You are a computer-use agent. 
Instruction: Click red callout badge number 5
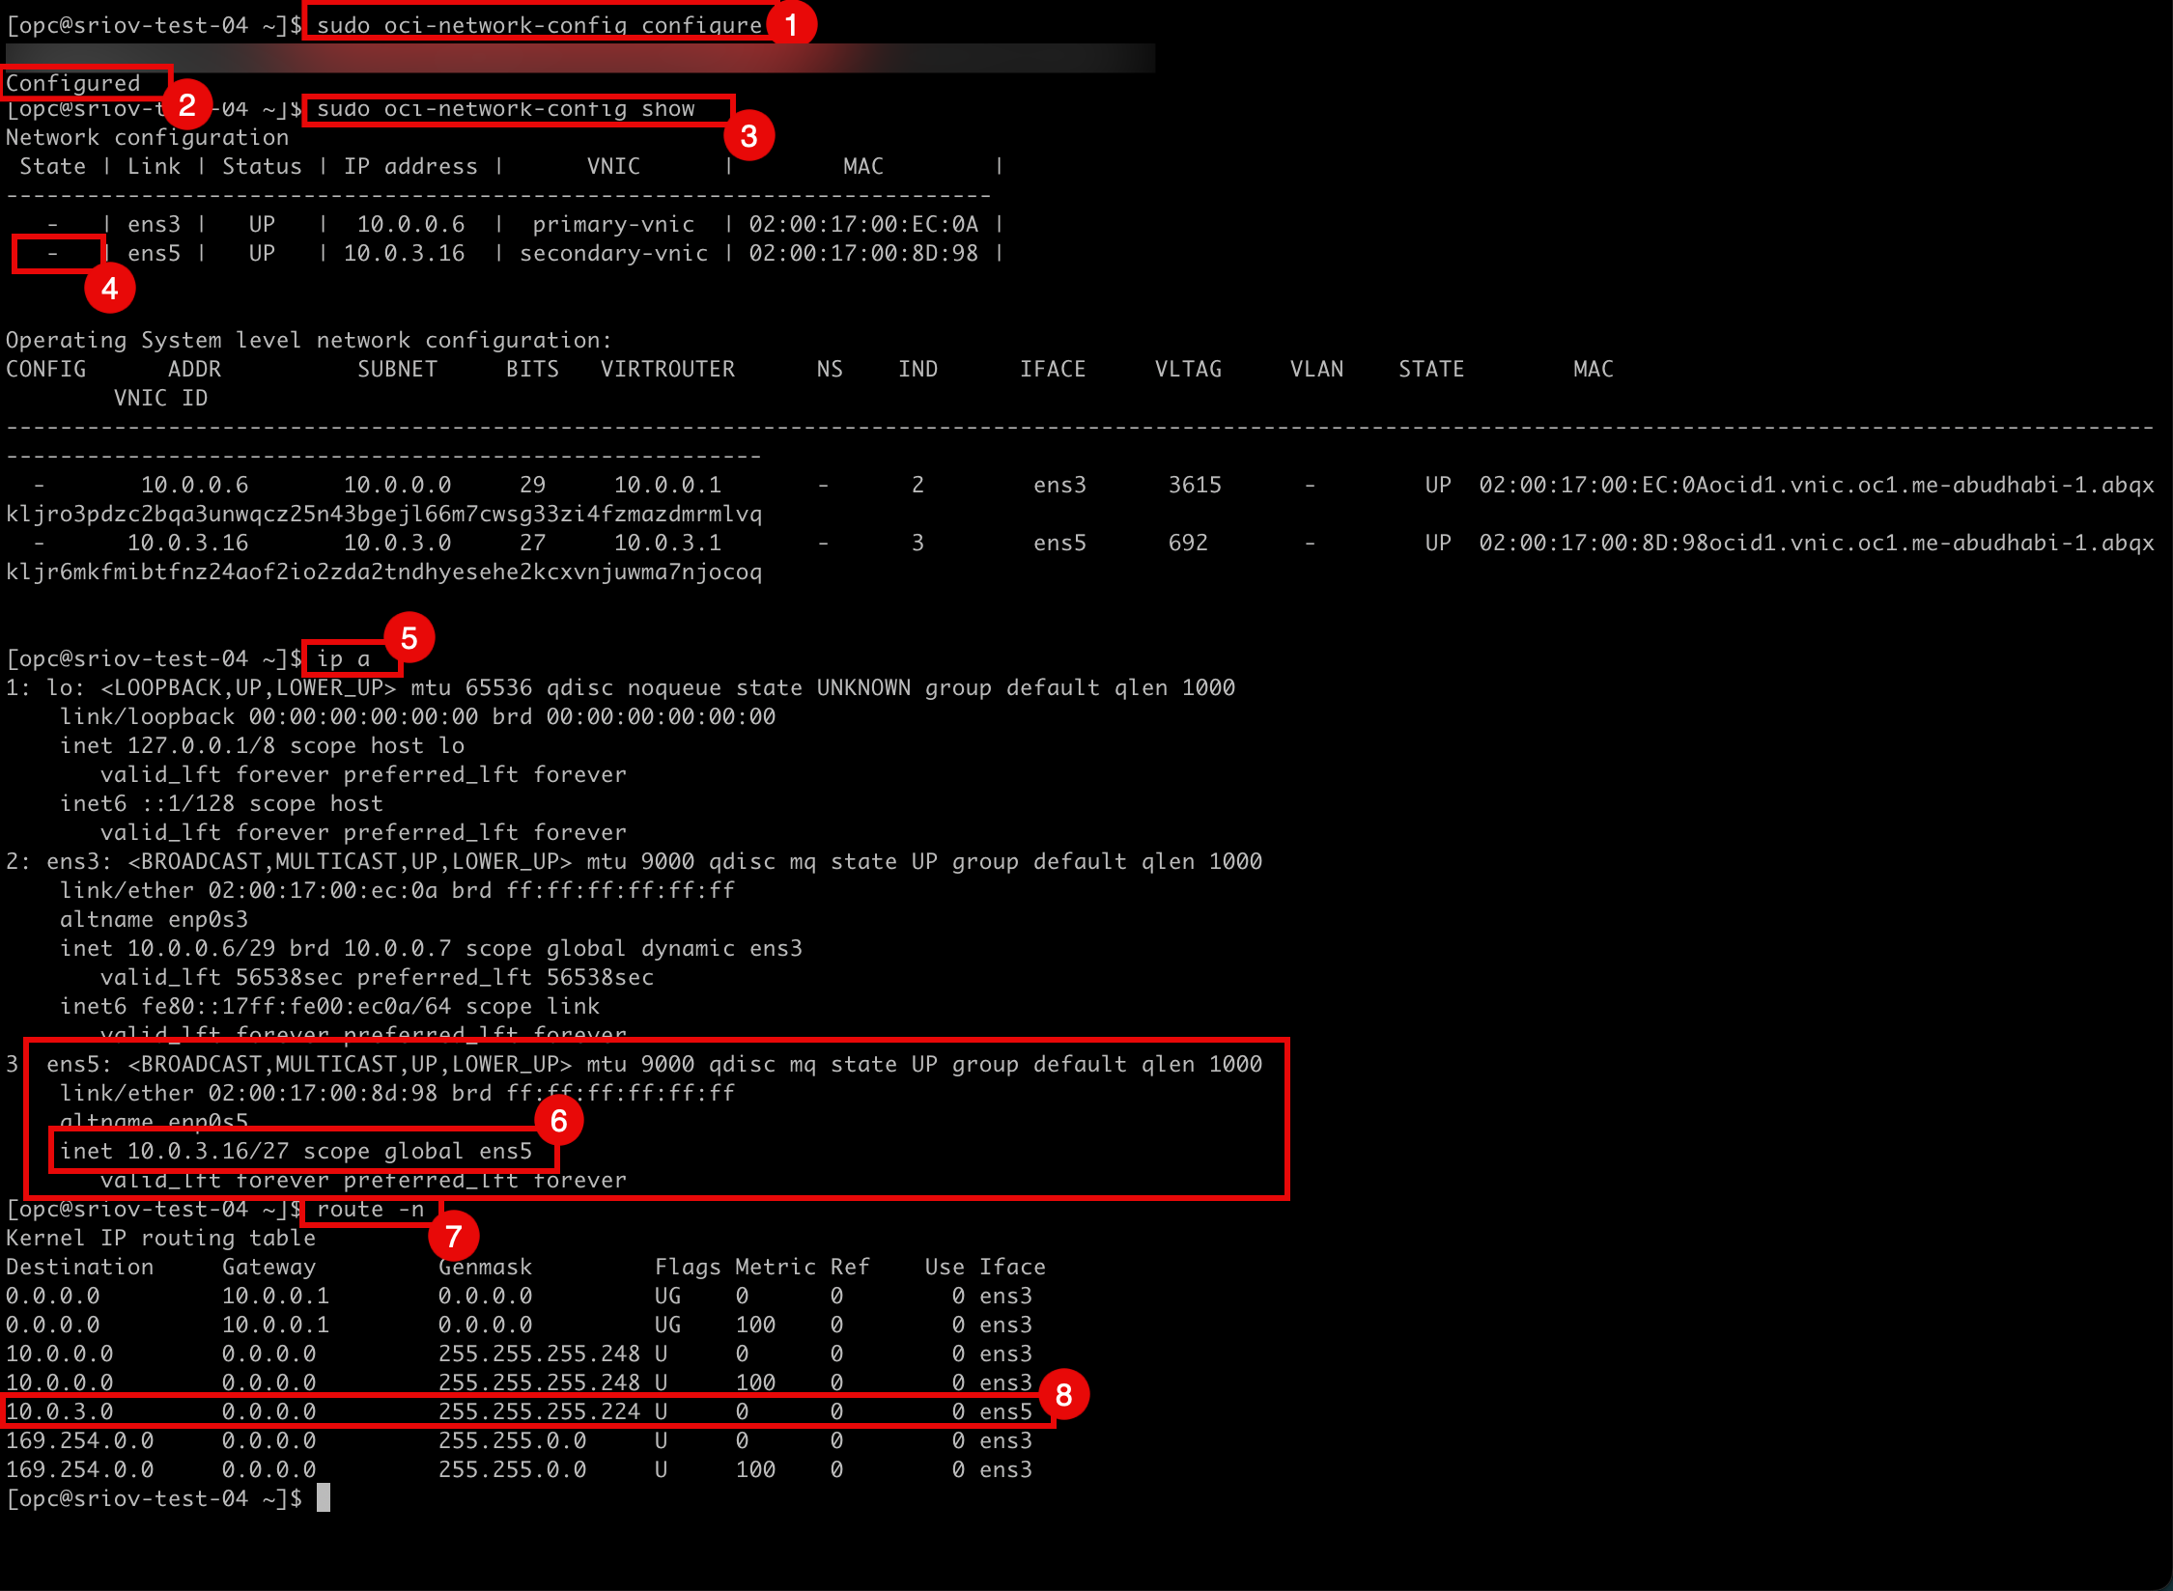[x=409, y=638]
